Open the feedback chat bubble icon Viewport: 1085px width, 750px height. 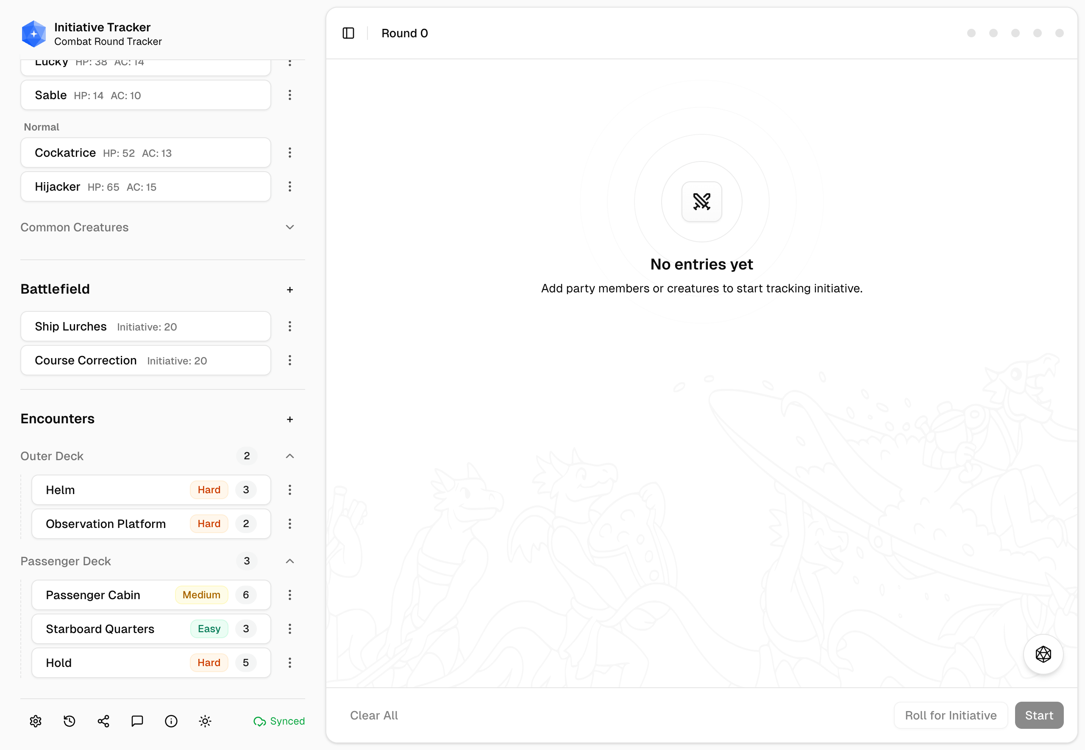137,721
